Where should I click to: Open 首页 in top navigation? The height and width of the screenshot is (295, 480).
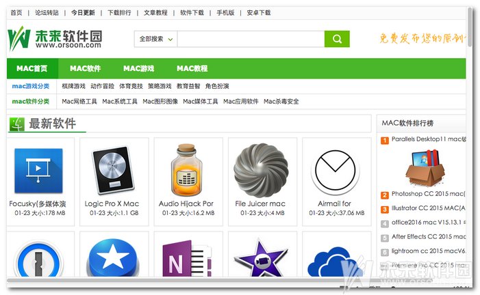pyautogui.click(x=16, y=13)
